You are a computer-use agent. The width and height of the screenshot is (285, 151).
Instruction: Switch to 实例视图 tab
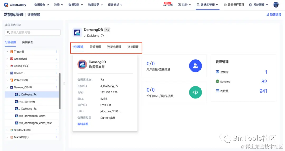(28, 42)
